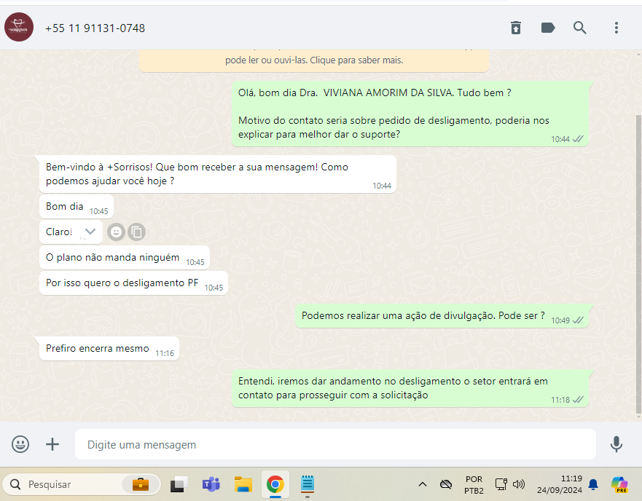The image size is (642, 501).
Task: Switch to Google Chrome in taskbar
Action: tap(275, 484)
